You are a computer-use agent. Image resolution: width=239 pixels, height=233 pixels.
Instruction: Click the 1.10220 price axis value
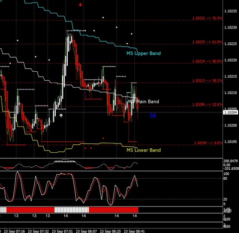pos(231,60)
